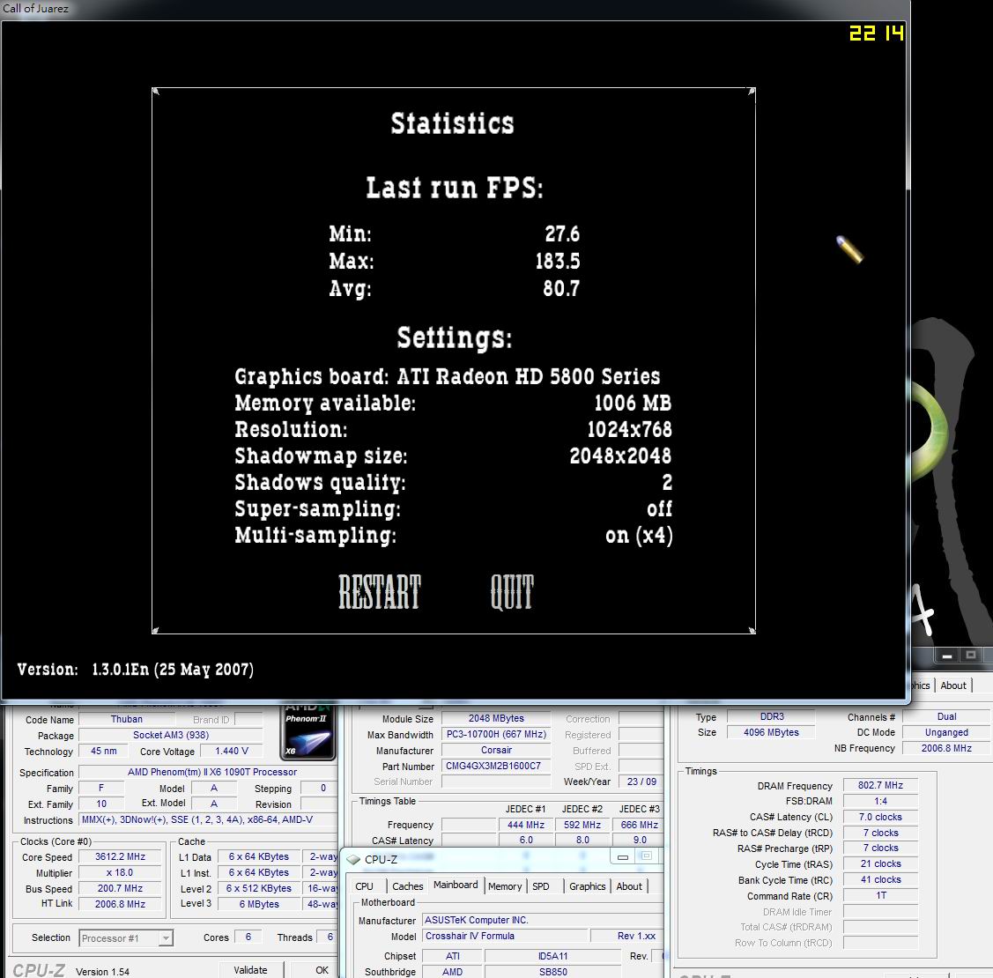Select the Module Size value 2048 MBytes
Viewport: 993px width, 978px height.
point(496,718)
